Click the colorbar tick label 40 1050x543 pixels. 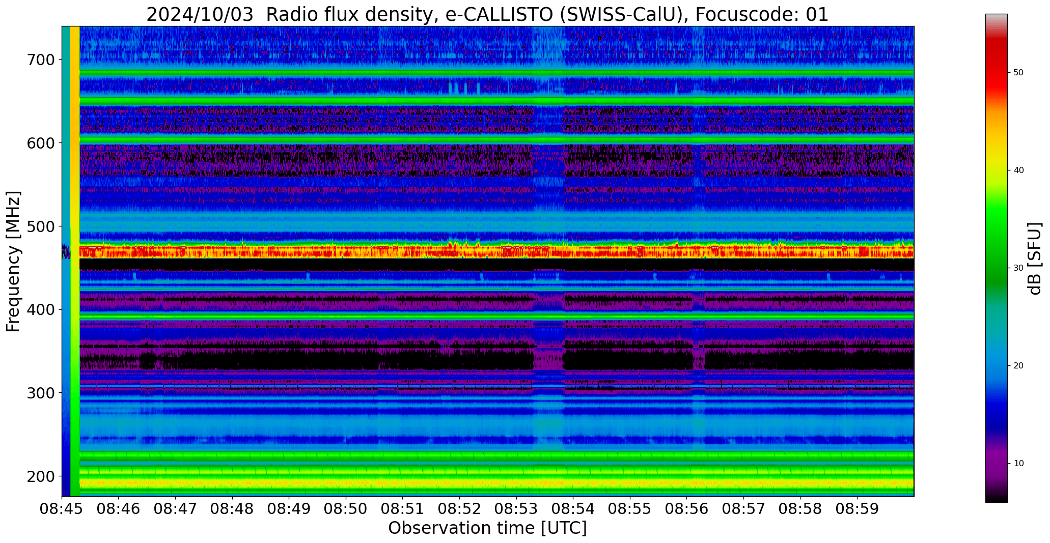point(1018,170)
